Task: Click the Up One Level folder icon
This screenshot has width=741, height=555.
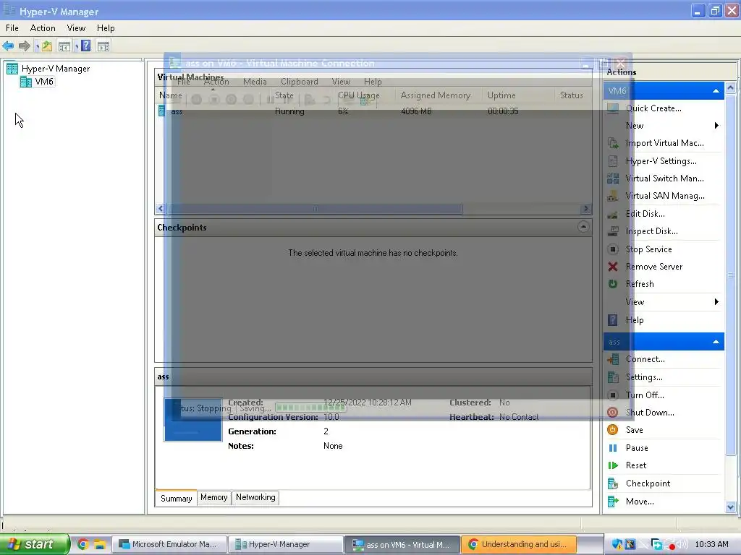Action: click(x=46, y=46)
